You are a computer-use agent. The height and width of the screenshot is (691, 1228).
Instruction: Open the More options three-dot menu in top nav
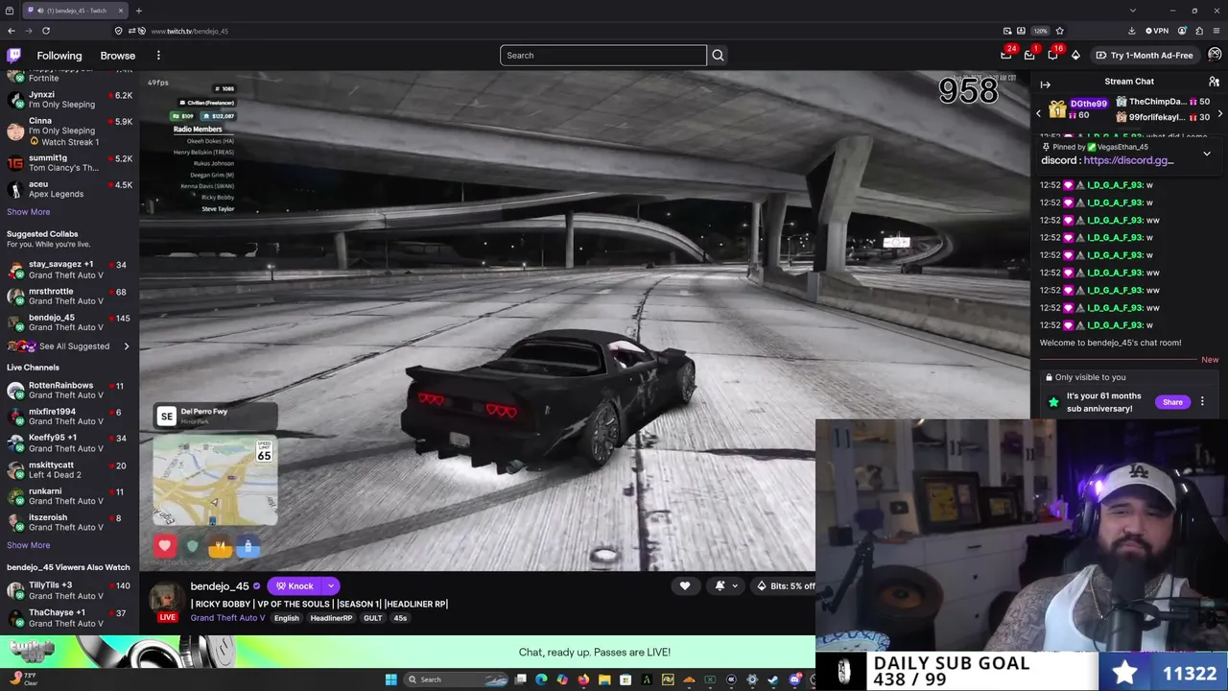point(158,56)
